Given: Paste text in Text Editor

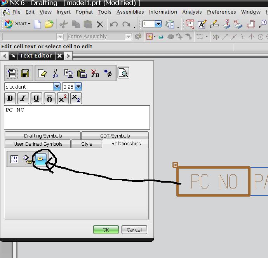Looking at the screenshot, I should [82, 73].
